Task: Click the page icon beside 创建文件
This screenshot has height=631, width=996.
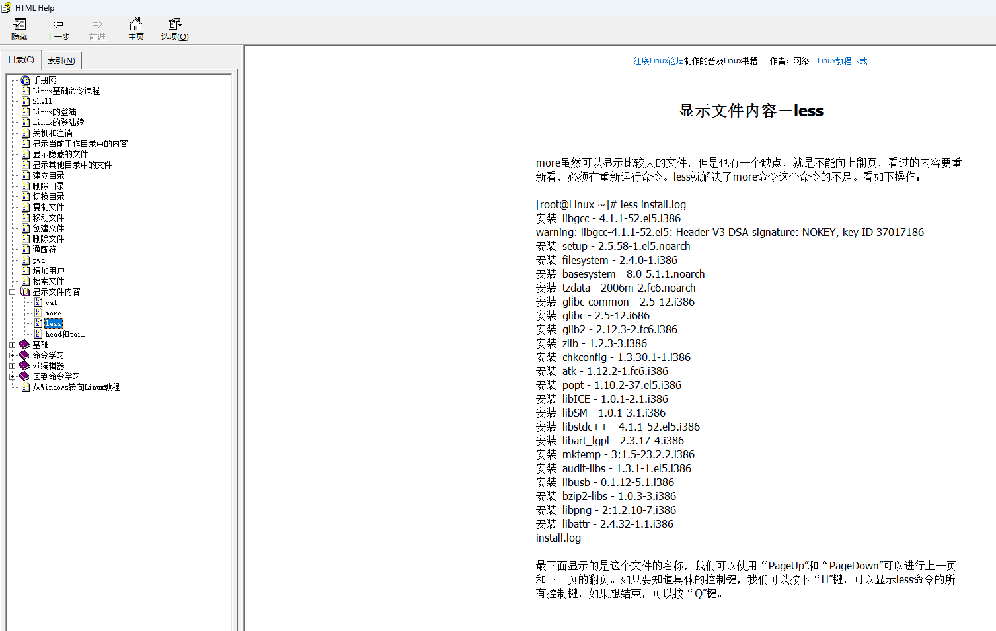Action: coord(26,228)
